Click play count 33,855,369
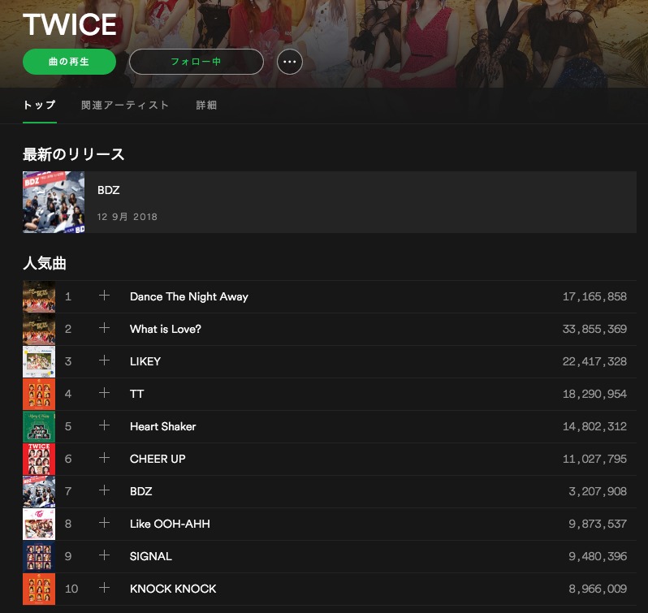Image resolution: width=648 pixels, height=613 pixels. click(594, 329)
